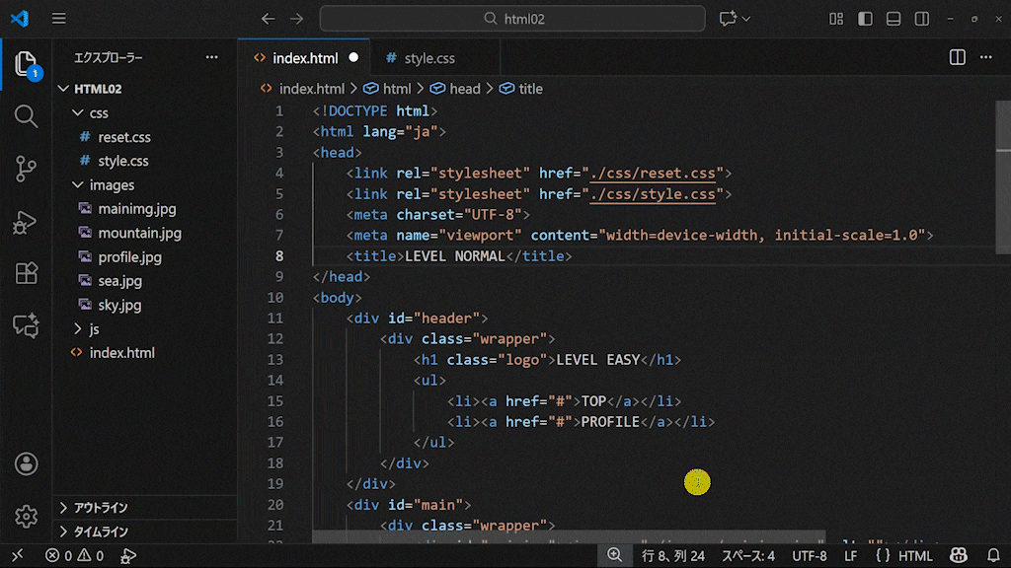Click the Split Editor icon
The height and width of the screenshot is (568, 1011).
pyautogui.click(x=957, y=58)
